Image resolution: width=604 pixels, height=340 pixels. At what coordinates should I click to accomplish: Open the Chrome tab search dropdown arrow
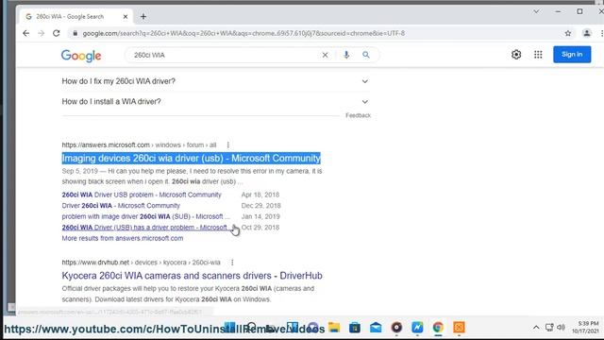point(536,11)
